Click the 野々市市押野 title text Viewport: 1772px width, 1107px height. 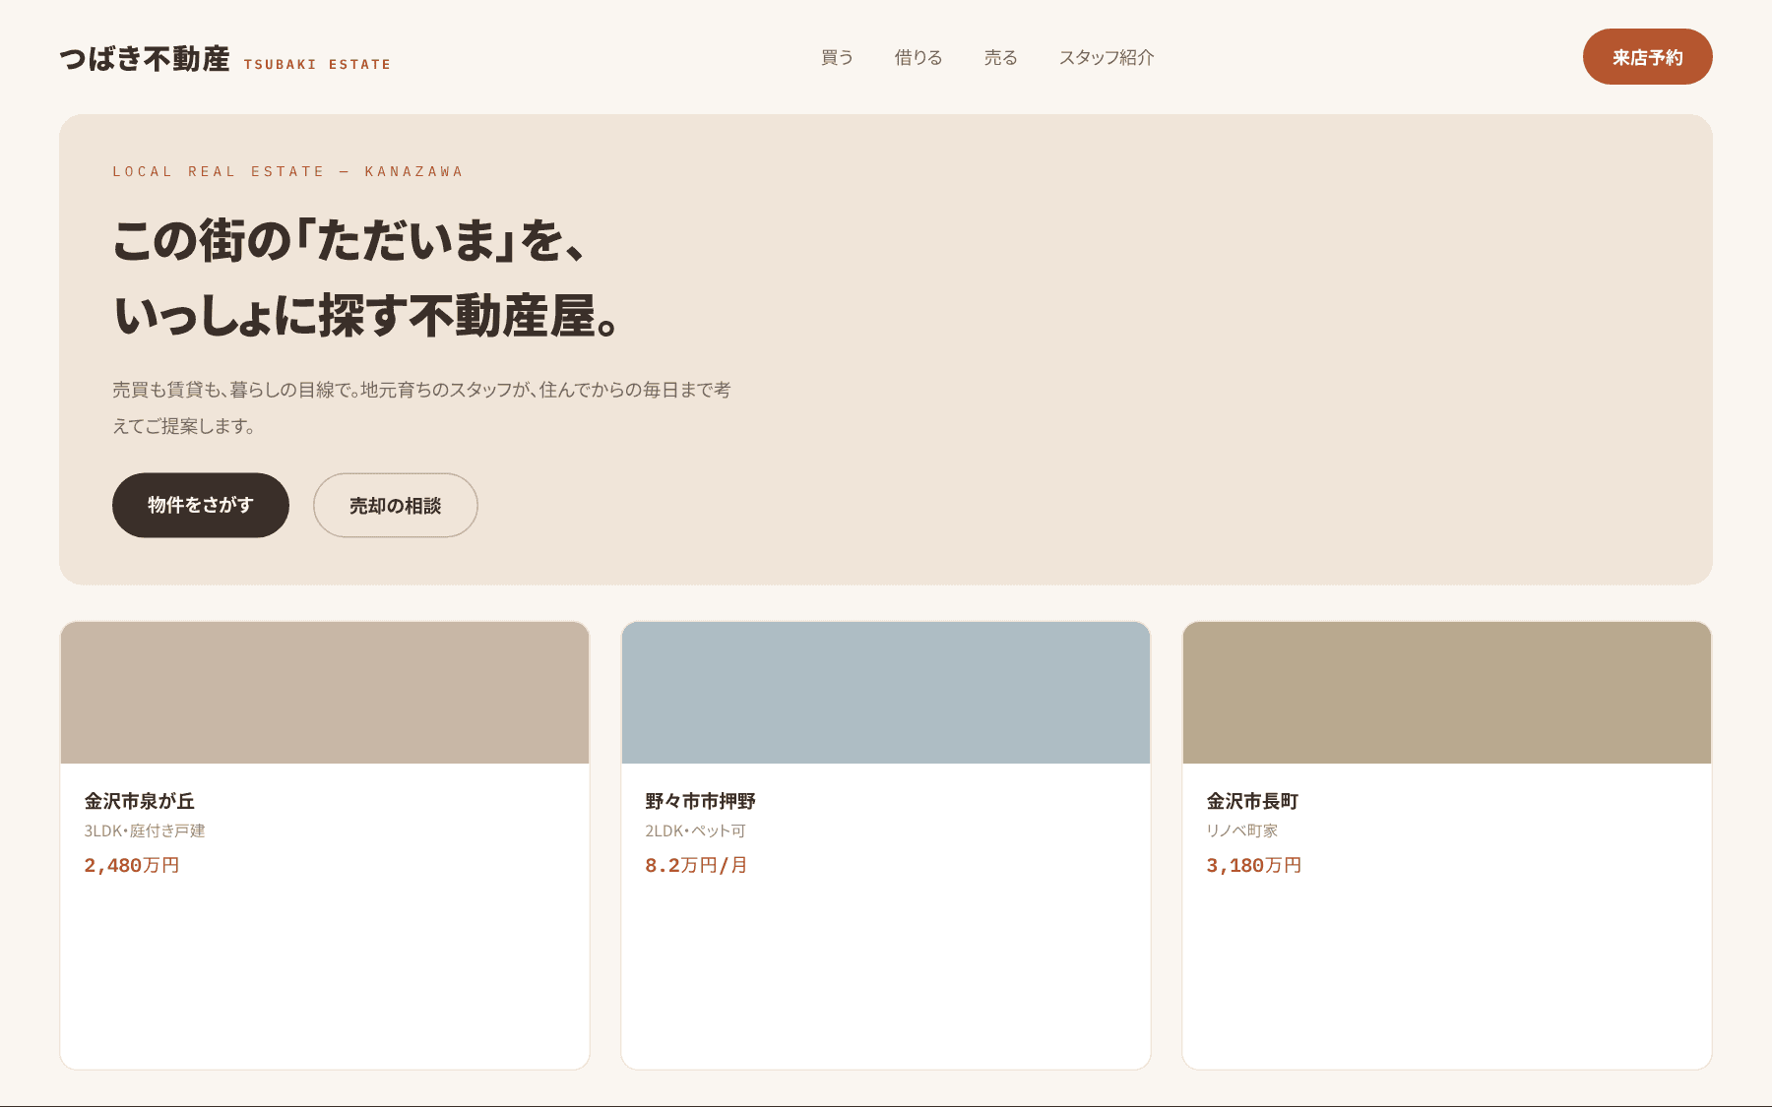[x=701, y=801]
